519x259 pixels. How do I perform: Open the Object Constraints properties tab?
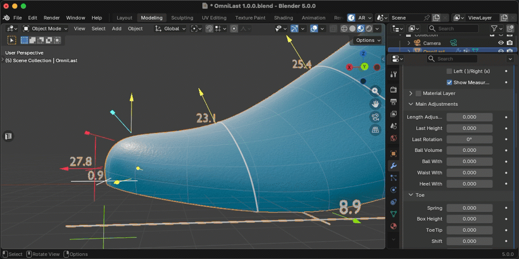pyautogui.click(x=393, y=202)
